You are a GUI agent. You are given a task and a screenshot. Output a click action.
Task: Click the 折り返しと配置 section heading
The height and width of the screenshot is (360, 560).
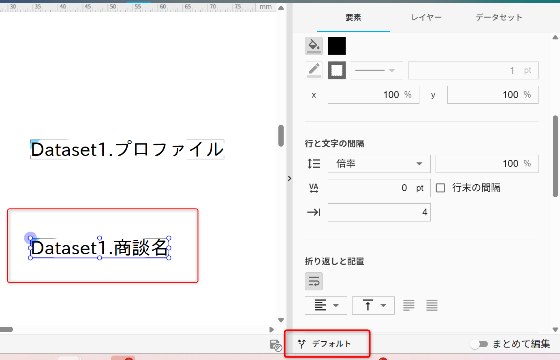[334, 262]
